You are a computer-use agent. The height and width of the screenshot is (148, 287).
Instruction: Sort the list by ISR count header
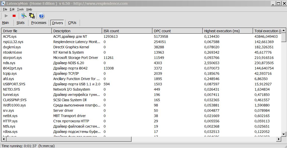click(127, 31)
